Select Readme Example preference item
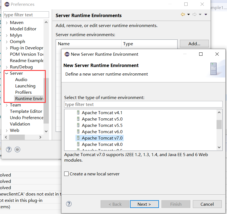 pos(27,61)
